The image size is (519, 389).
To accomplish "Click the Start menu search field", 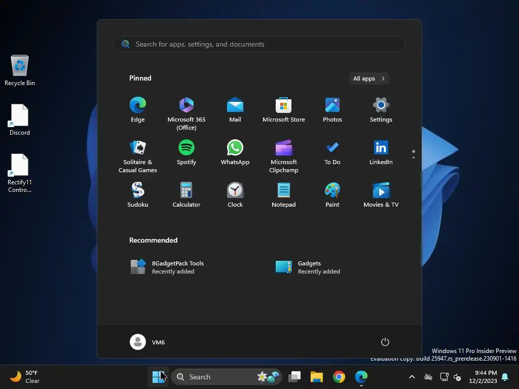I will coord(259,44).
